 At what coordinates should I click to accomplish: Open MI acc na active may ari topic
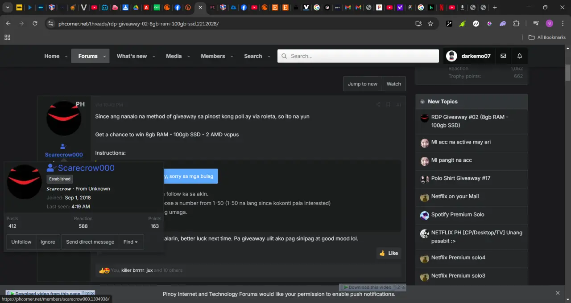pyautogui.click(x=461, y=142)
